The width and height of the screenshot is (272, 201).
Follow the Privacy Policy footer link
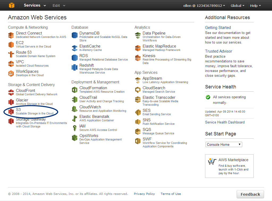pos(144,194)
